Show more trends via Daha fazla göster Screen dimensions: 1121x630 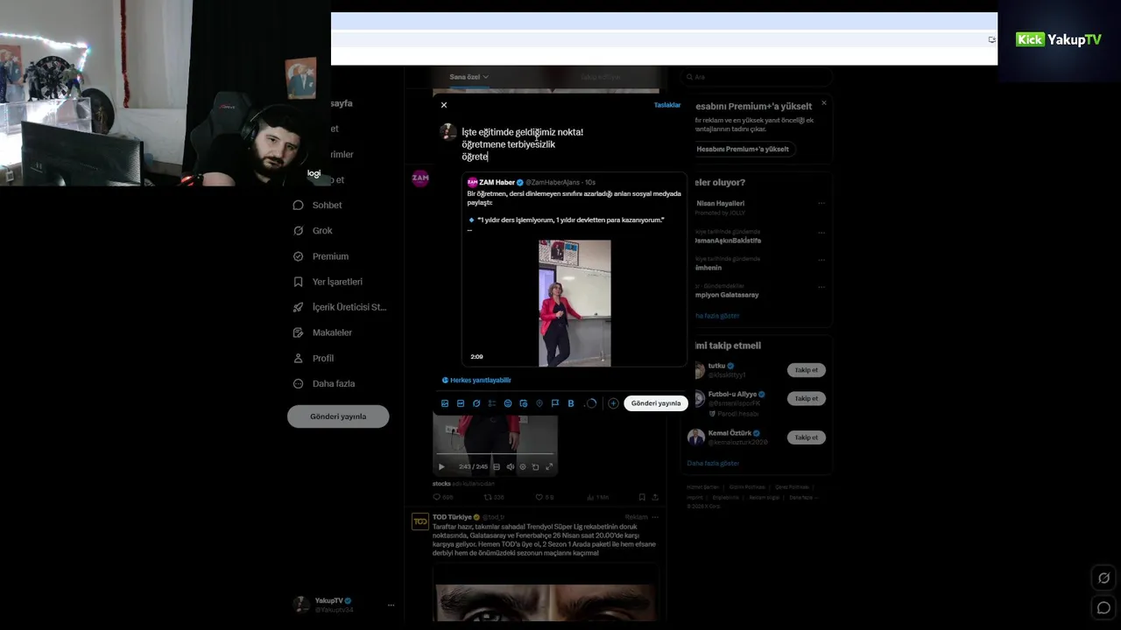coord(718,316)
